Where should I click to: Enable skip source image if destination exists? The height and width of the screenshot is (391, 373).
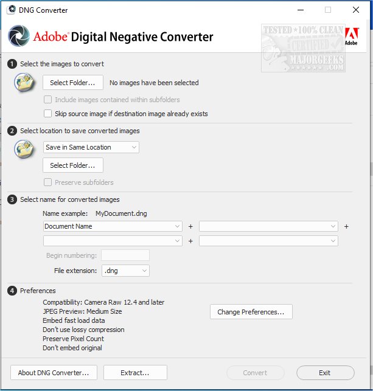click(x=48, y=113)
